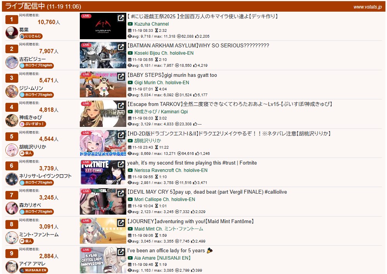Image resolution: width=387 pixels, height=274 pixels.
Task: Open external link icon on Batman Arkham thumbnail
Action: pyautogui.click(x=121, y=47)
